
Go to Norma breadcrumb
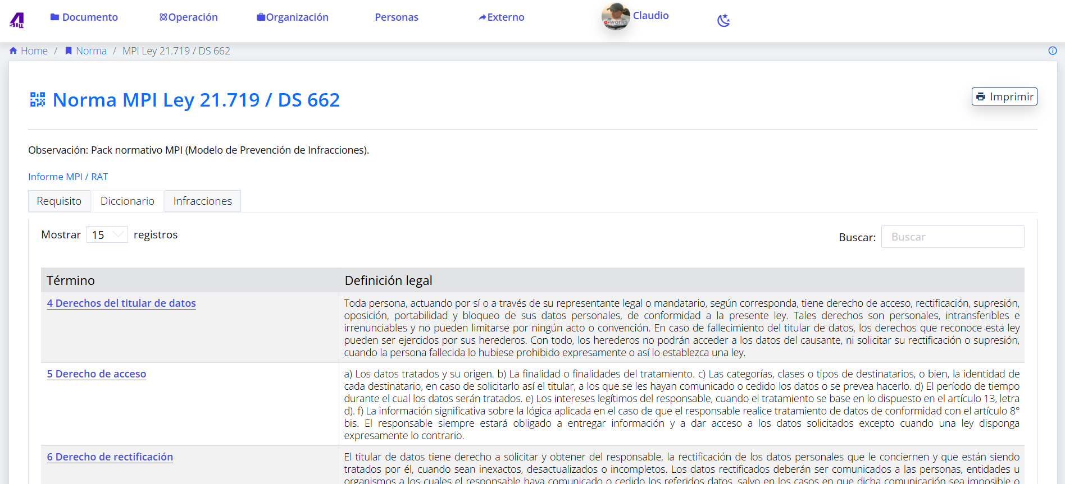pyautogui.click(x=86, y=51)
